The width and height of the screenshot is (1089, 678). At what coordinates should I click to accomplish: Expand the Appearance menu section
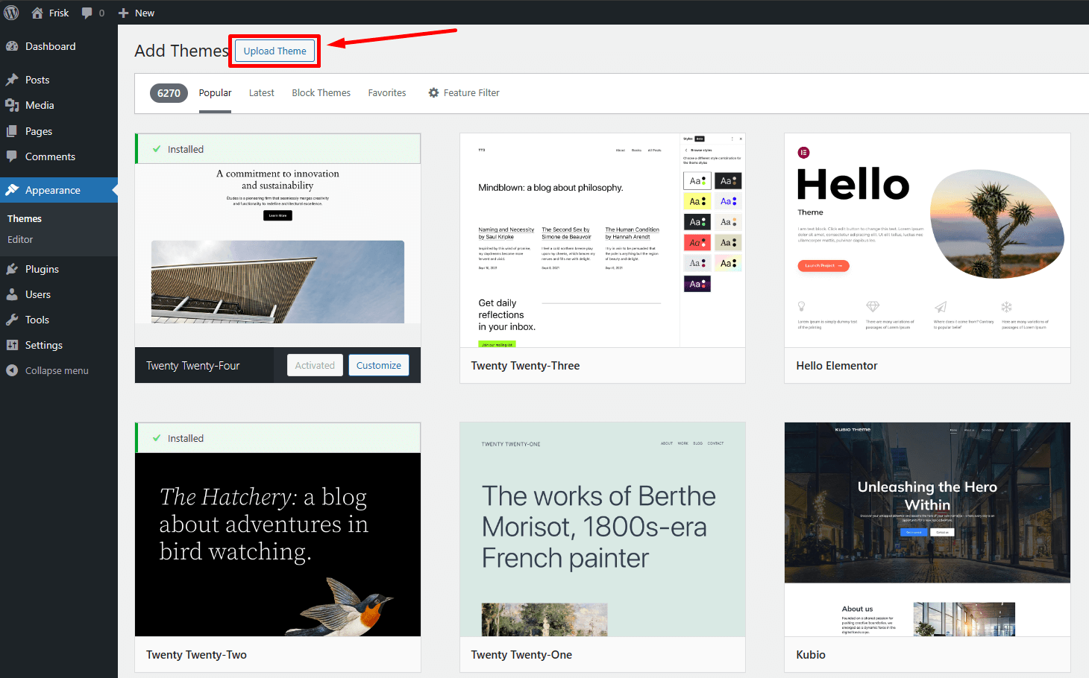pos(52,190)
